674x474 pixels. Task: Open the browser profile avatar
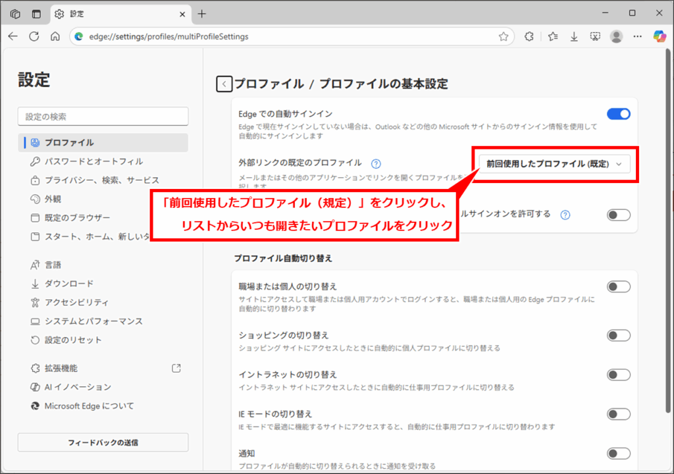[616, 36]
